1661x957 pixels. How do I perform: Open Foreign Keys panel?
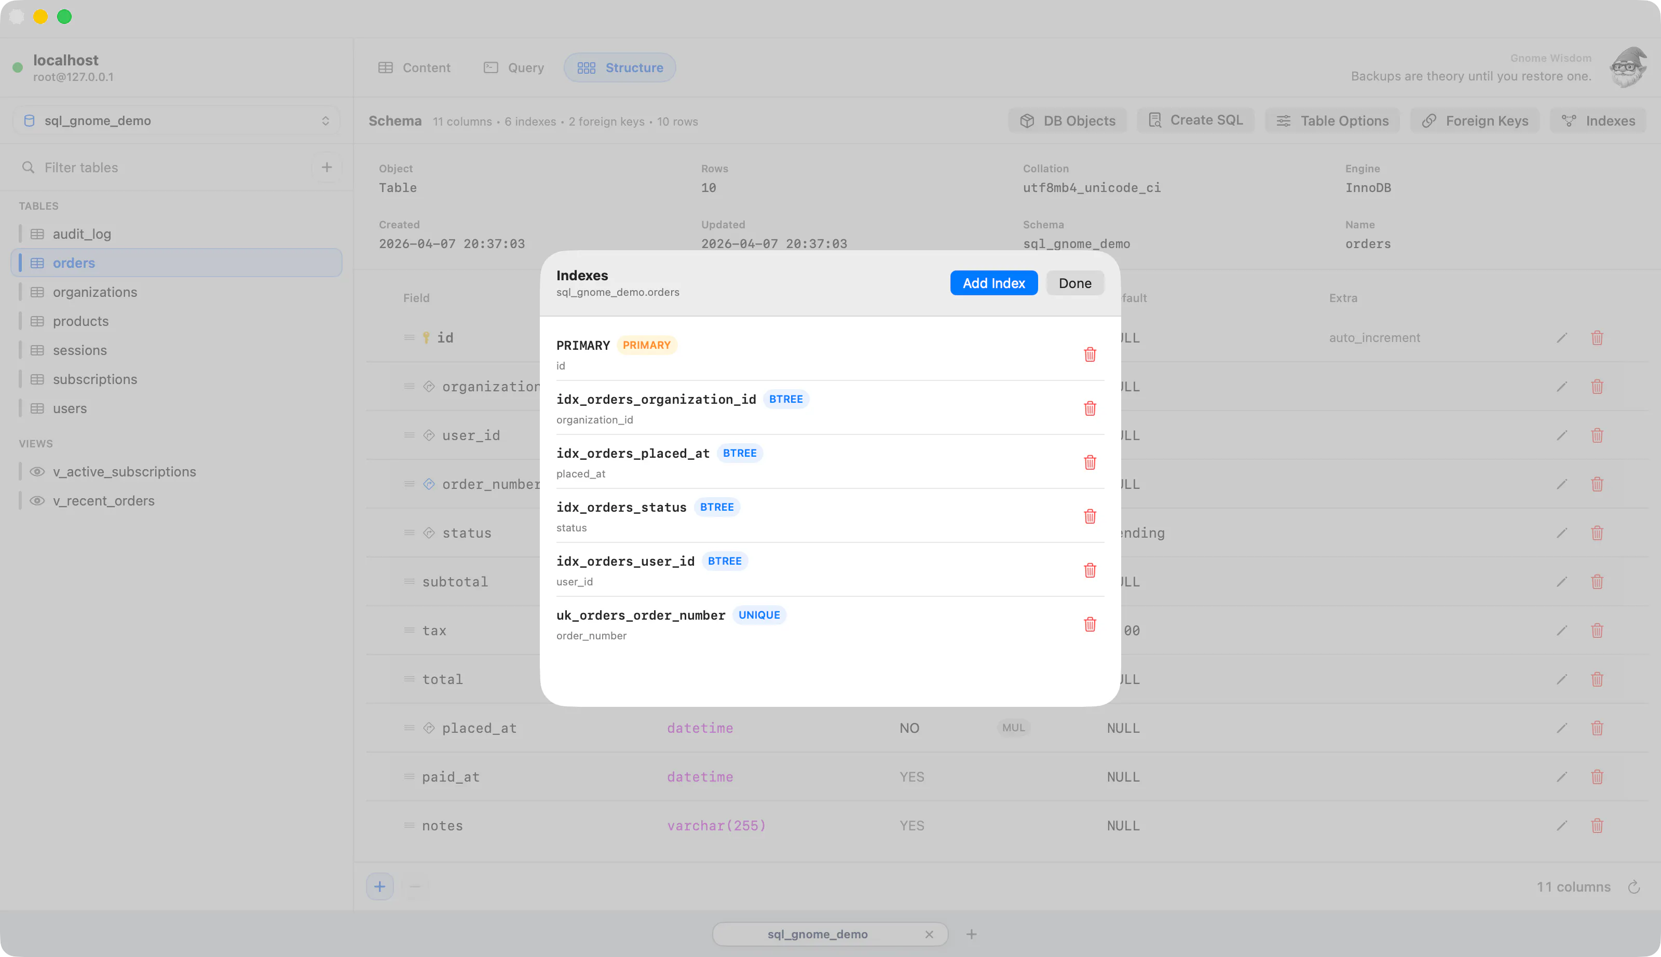(1475, 121)
